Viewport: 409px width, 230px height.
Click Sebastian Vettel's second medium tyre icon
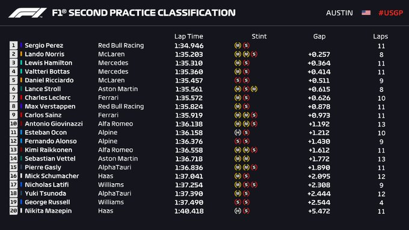click(246, 159)
